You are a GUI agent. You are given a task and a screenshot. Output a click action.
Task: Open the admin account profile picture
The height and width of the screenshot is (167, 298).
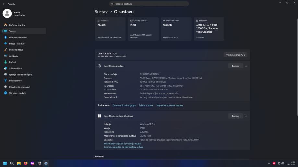[7, 14]
